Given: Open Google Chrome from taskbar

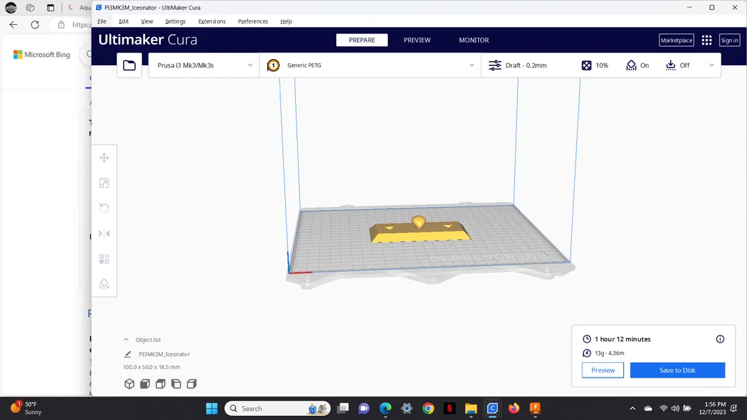Looking at the screenshot, I should [428, 409].
